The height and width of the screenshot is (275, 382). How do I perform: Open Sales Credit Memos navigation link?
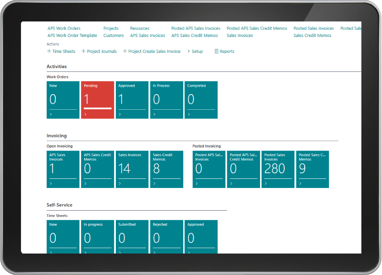click(312, 35)
